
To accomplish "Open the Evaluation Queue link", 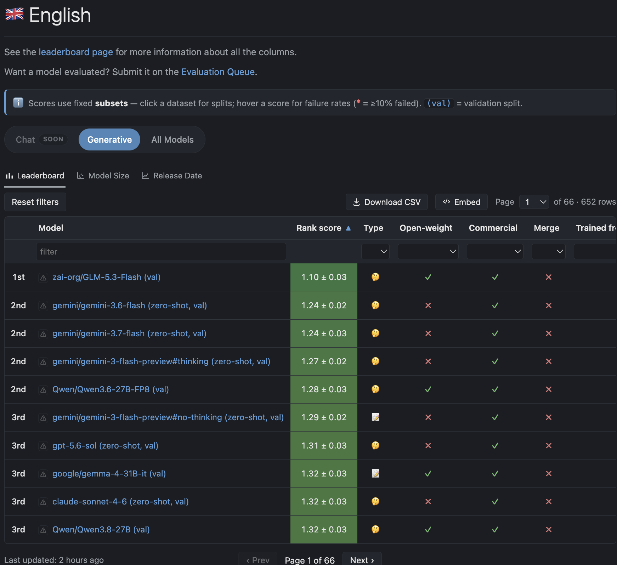I will click(x=218, y=72).
